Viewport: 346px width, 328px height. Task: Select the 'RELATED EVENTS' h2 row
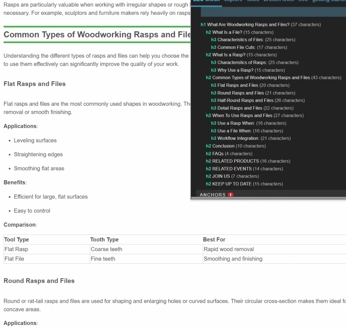point(244,169)
